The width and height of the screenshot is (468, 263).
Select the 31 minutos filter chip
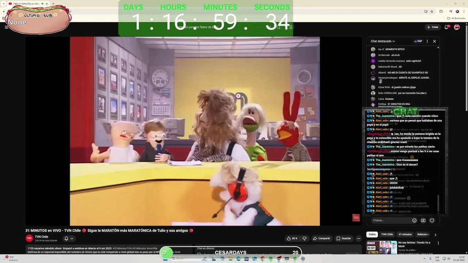pos(405,235)
